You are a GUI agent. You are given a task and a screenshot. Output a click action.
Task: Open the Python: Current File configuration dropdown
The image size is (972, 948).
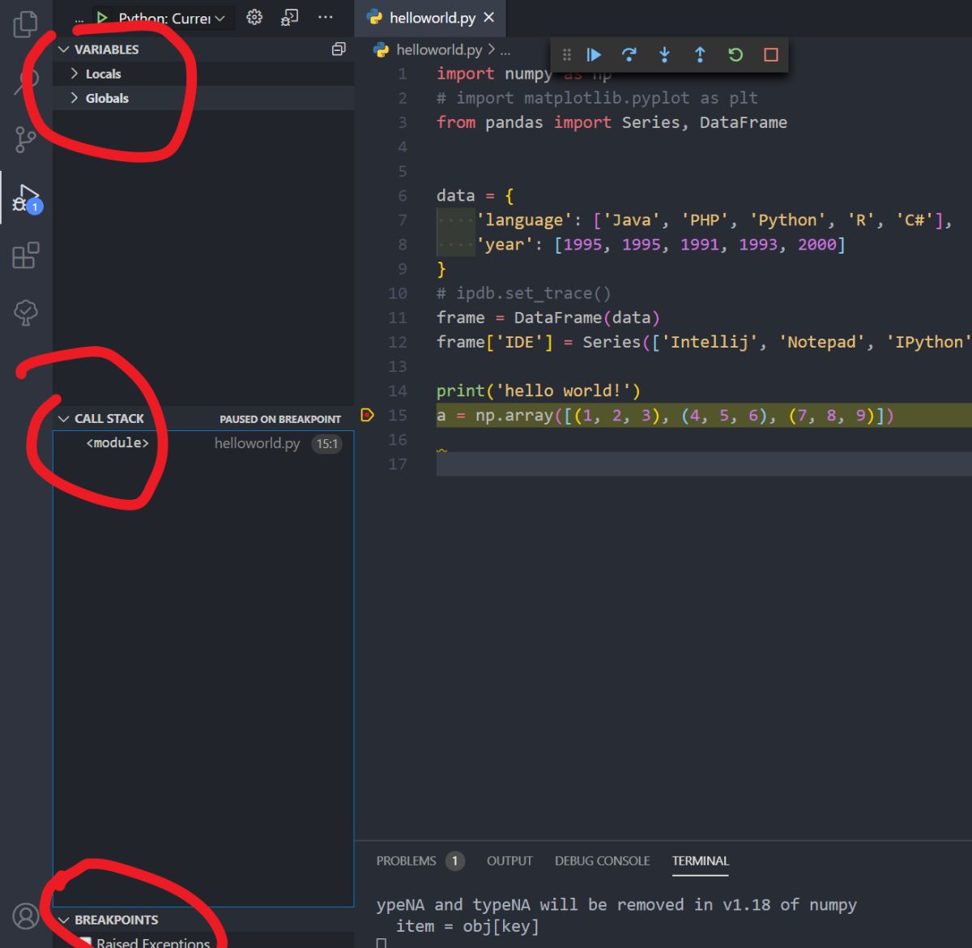point(172,17)
